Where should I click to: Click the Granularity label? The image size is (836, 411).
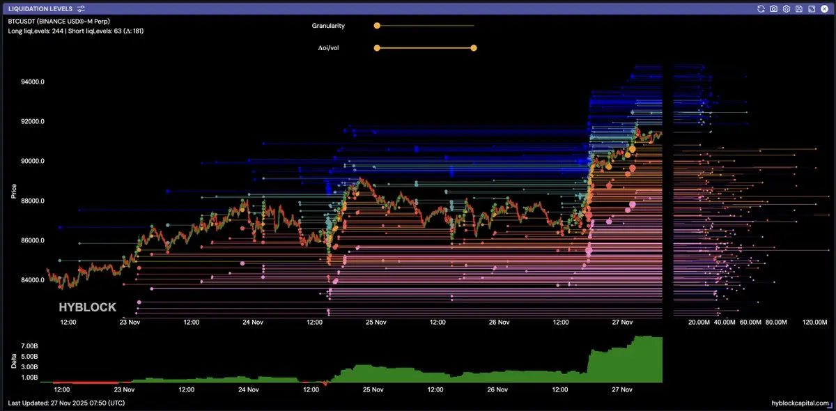328,26
